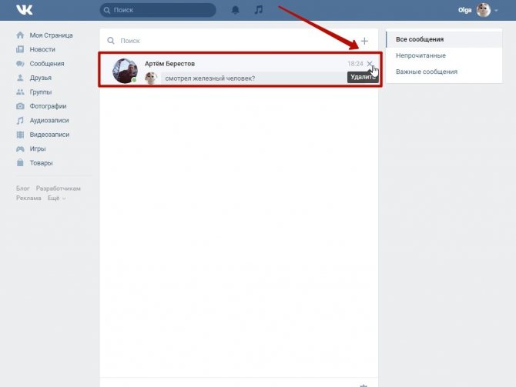
Task: Go to Моя Страница
Action: [x=51, y=35]
